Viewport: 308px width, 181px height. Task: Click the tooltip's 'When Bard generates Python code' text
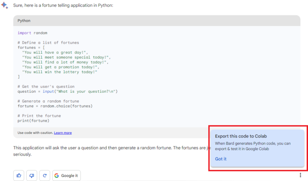tap(253, 146)
